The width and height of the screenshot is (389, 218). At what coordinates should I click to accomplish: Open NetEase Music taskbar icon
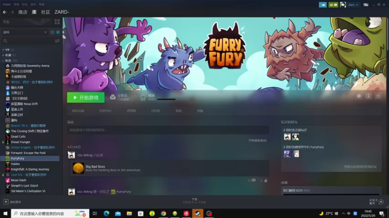coord(186,213)
